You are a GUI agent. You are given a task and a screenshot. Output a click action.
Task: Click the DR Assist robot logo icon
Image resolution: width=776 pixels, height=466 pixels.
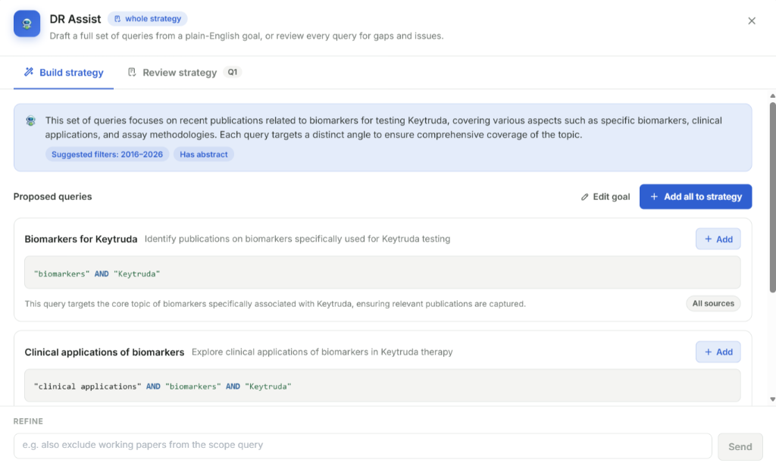click(x=27, y=23)
